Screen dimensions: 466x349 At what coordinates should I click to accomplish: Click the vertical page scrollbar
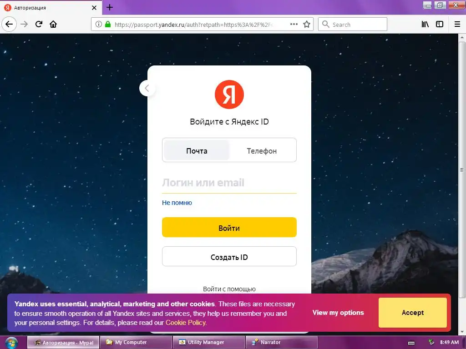tap(462, 170)
